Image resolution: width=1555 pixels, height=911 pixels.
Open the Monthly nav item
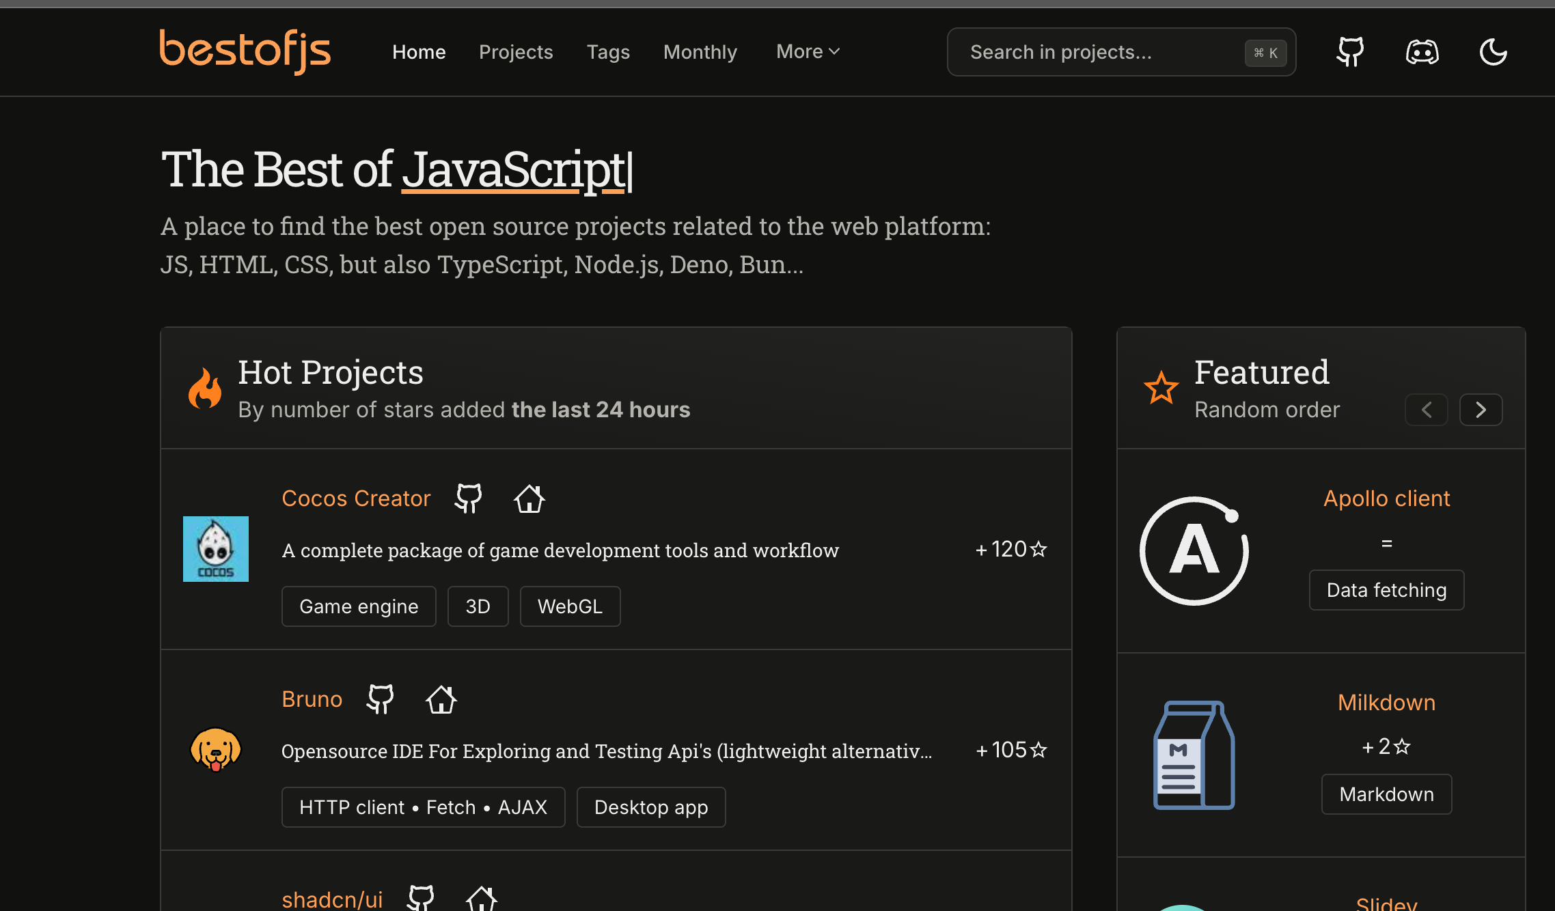tap(700, 52)
